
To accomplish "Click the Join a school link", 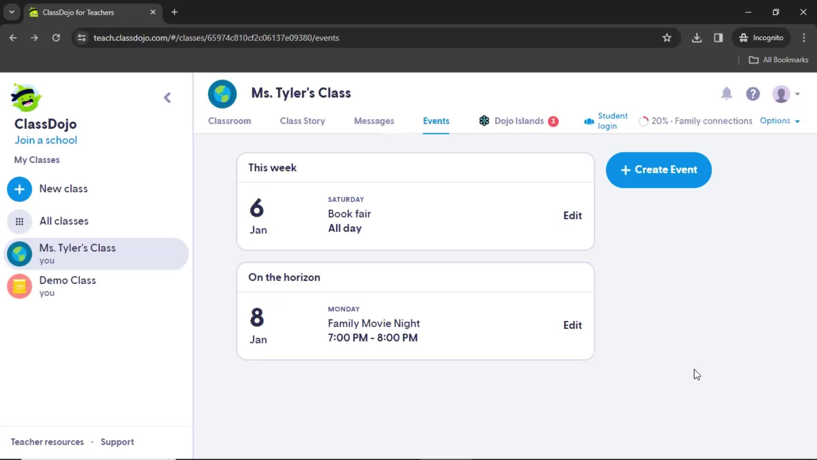I will click(x=46, y=140).
